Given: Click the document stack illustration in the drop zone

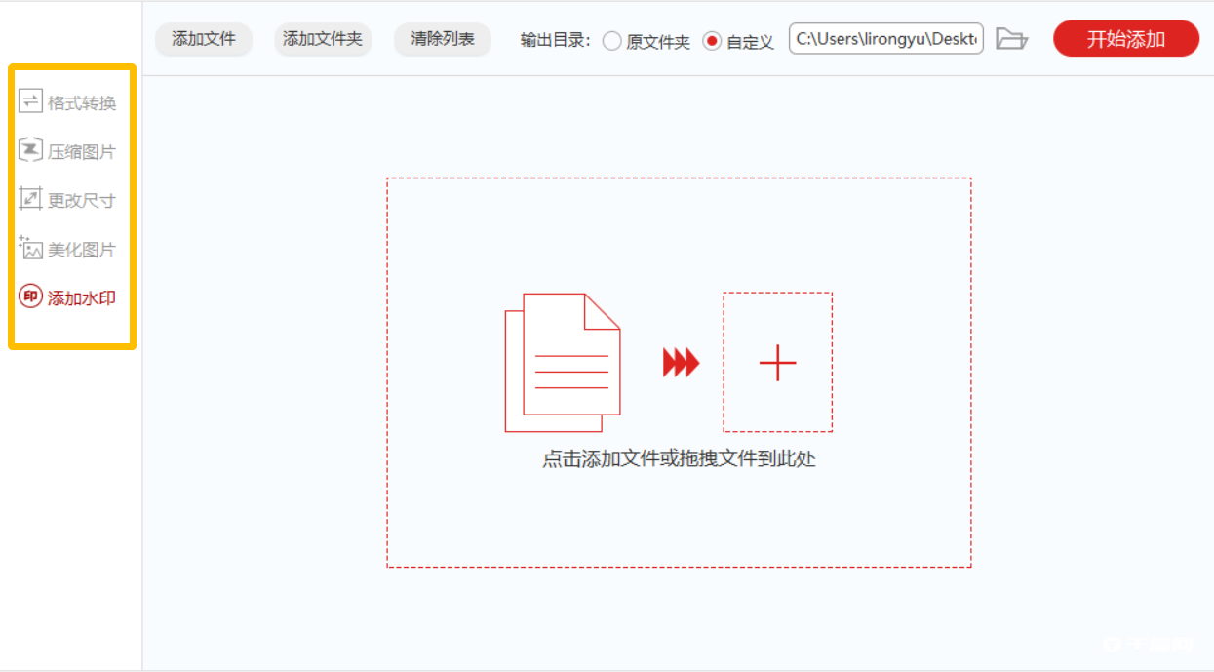Looking at the screenshot, I should point(563,361).
